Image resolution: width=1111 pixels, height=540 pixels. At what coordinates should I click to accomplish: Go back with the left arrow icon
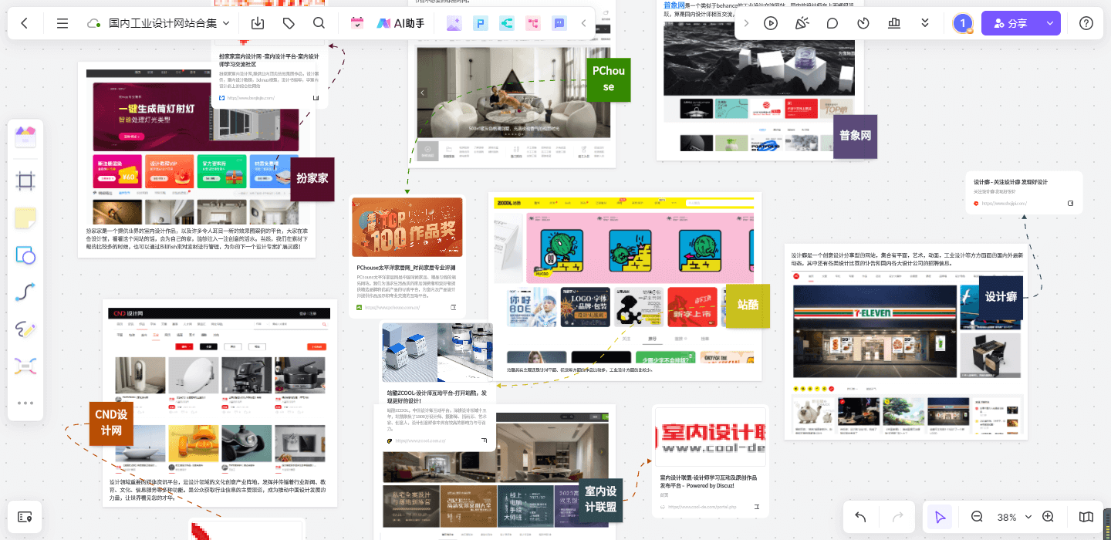pyautogui.click(x=24, y=23)
